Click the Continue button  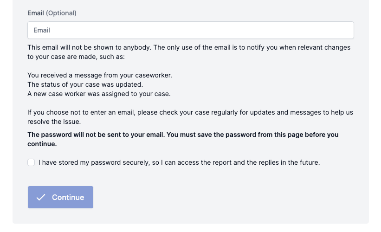pos(60,197)
